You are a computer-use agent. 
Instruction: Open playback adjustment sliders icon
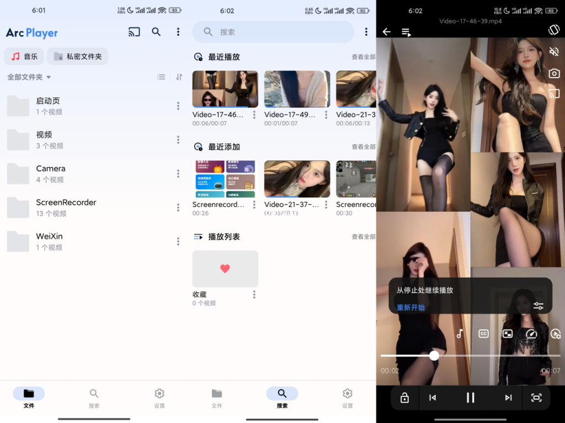click(539, 306)
